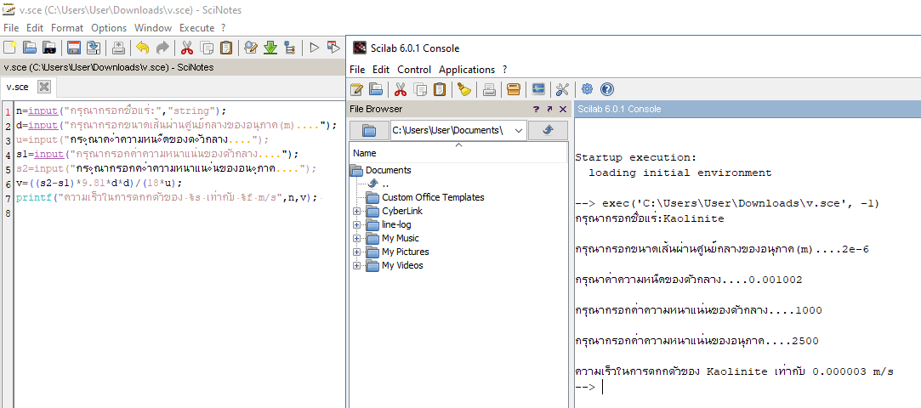This screenshot has width=921, height=408.
Task: Open Scilab Preferences wrench icon
Action: point(563,89)
